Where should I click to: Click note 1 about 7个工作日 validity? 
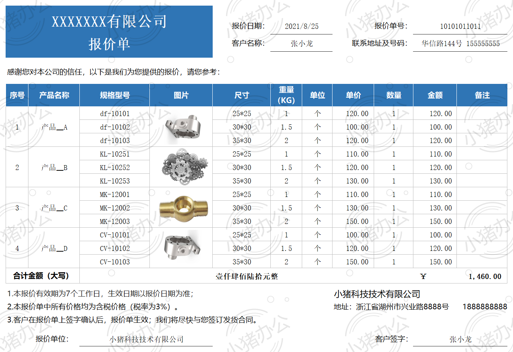pos(100,294)
